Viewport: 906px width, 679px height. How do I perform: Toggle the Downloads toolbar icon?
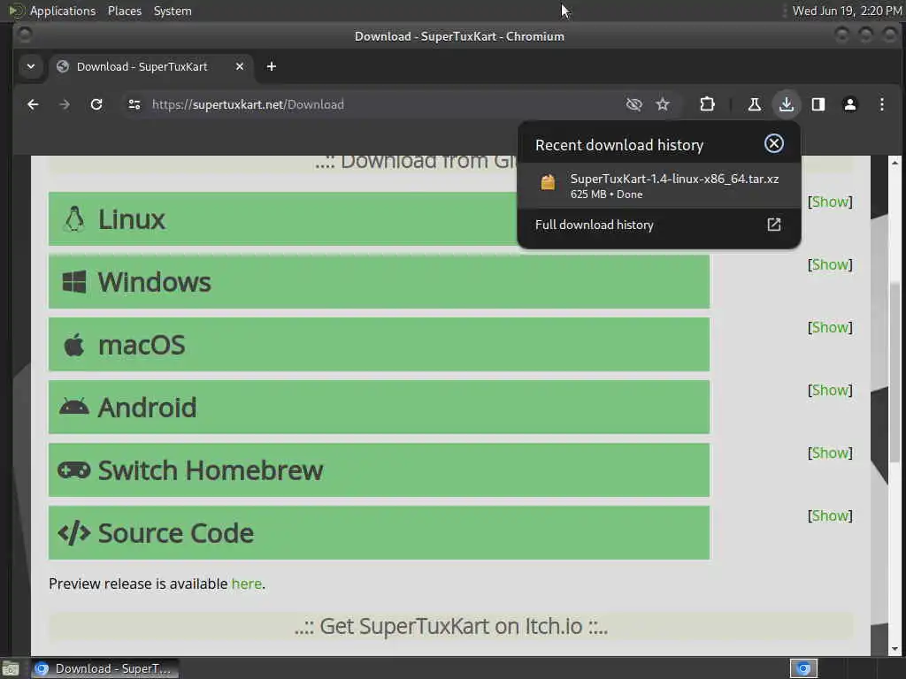tap(787, 104)
